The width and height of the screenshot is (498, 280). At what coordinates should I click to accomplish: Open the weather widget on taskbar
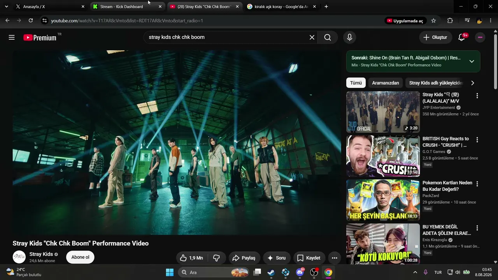pyautogui.click(x=24, y=272)
